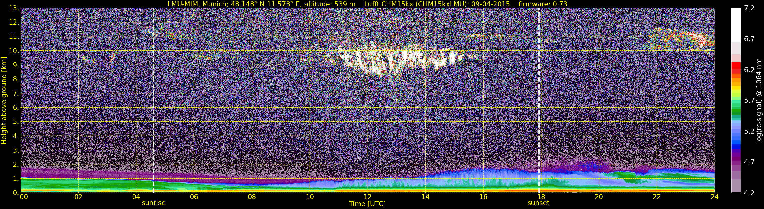
Task: Click the colorbar label 'log(rc-signal) @ 1064 nm'
Action: [x=758, y=101]
